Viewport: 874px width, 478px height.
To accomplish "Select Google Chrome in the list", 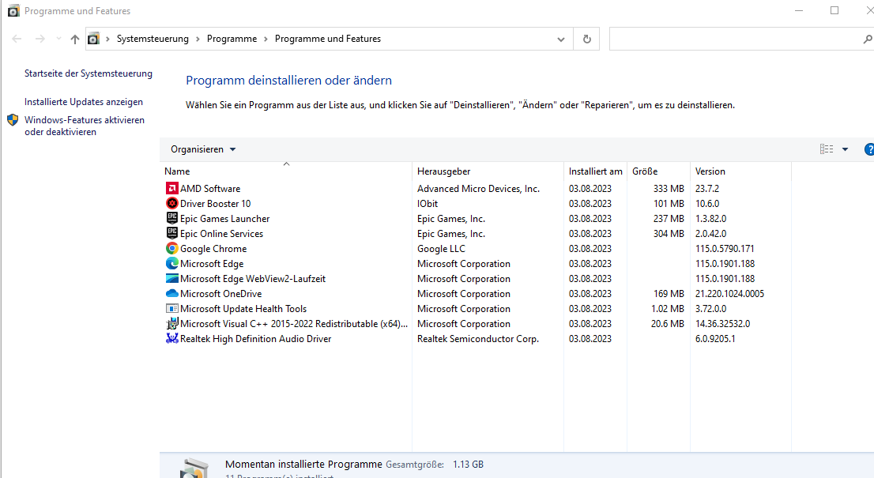I will pos(213,248).
